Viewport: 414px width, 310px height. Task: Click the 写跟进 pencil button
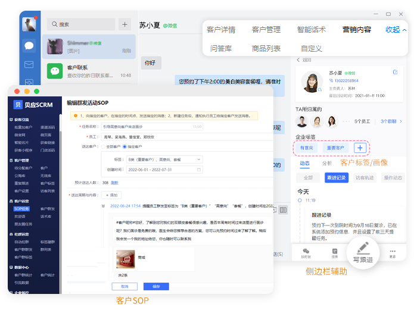363,252
